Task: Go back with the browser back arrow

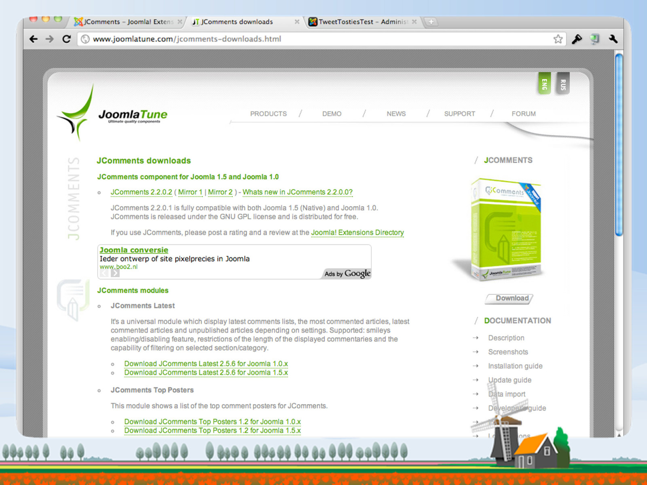Action: point(34,39)
